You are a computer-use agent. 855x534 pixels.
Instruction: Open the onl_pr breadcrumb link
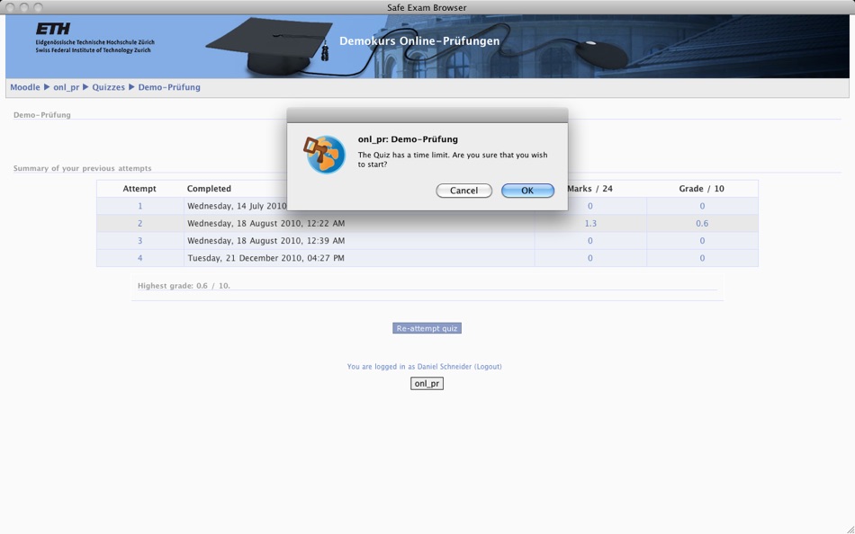click(x=66, y=87)
